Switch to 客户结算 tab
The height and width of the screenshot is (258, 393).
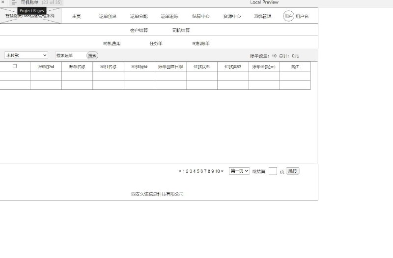pyautogui.click(x=139, y=30)
